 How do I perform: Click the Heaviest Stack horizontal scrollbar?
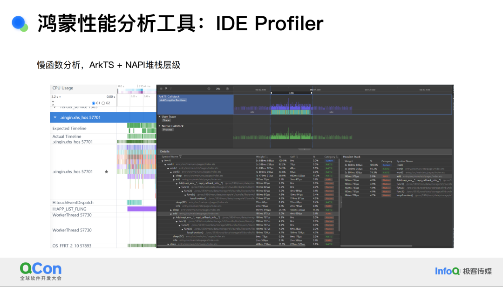pyautogui.click(x=376, y=246)
